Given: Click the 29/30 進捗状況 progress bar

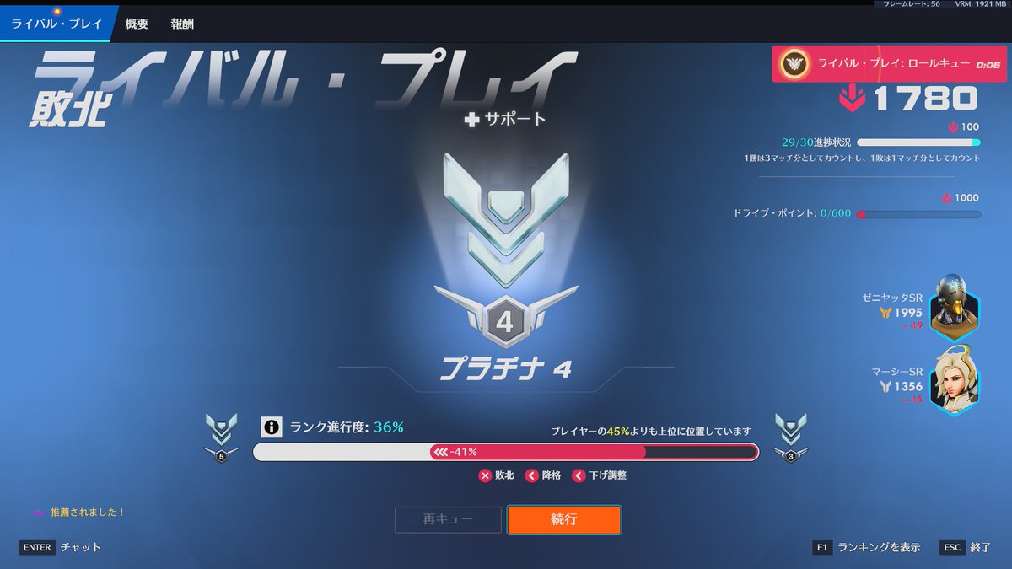Looking at the screenshot, I should [918, 143].
